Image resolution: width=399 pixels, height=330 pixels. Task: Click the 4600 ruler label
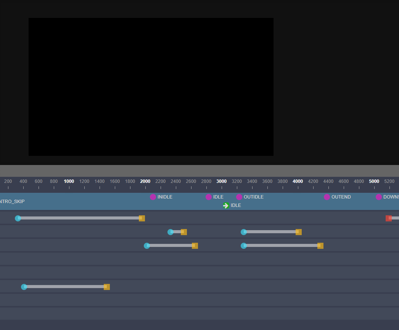pos(344,181)
